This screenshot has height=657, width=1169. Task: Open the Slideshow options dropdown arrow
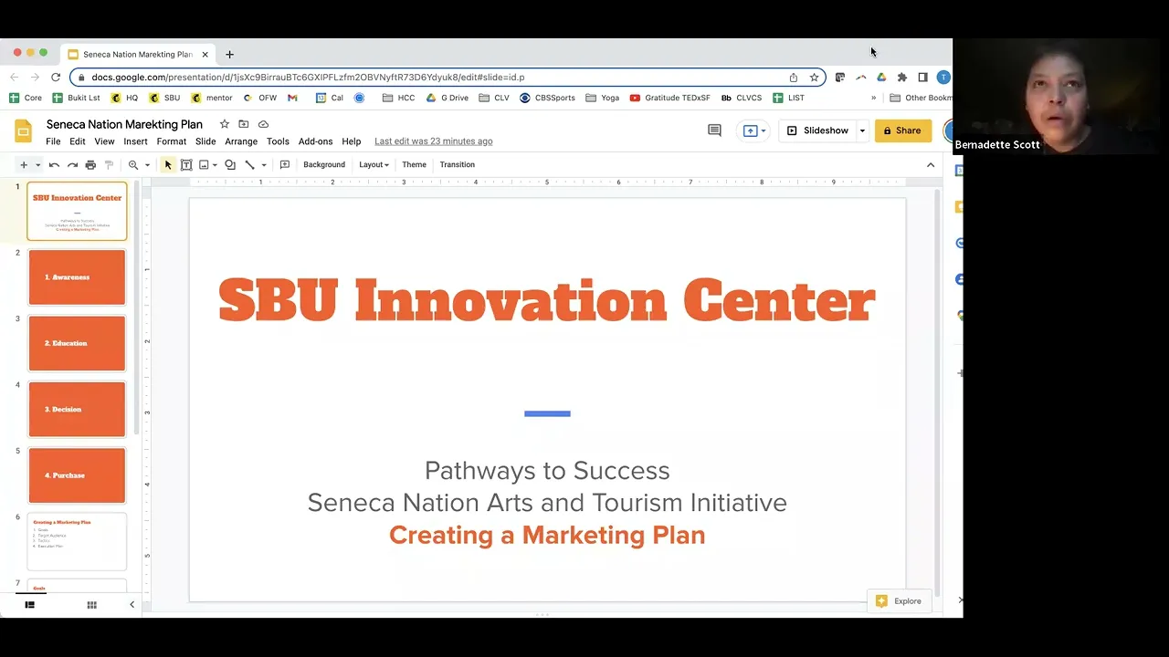862,130
